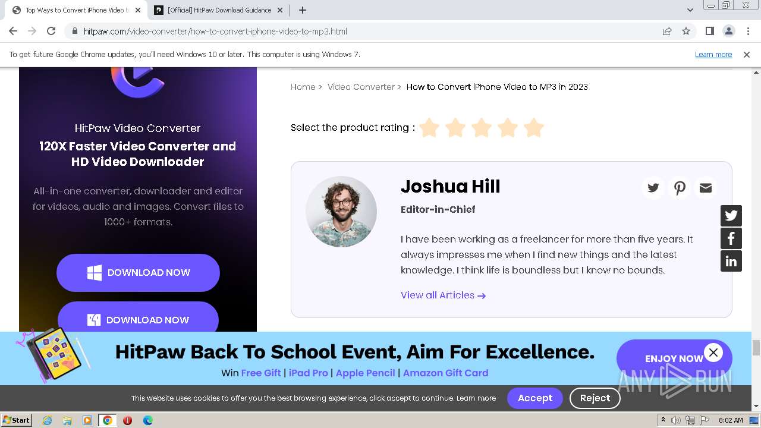The height and width of the screenshot is (428, 761).
Task: Open Internet Explorer from taskbar
Action: [x=47, y=420]
